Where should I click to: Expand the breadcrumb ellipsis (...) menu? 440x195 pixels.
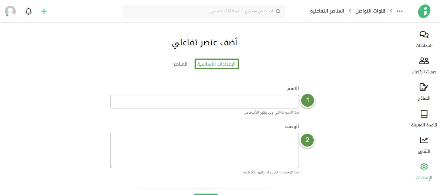point(400,11)
